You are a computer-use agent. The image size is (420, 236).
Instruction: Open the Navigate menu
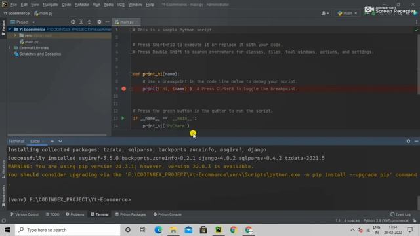[51, 5]
